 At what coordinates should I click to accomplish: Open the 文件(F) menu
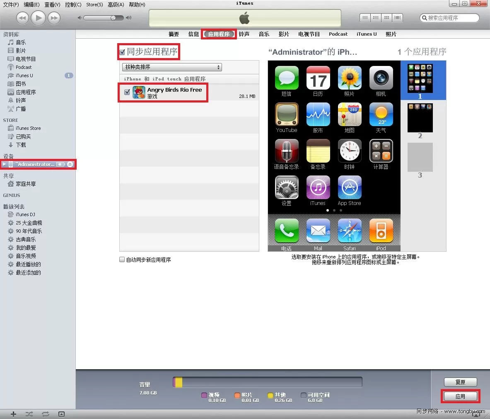11,5
